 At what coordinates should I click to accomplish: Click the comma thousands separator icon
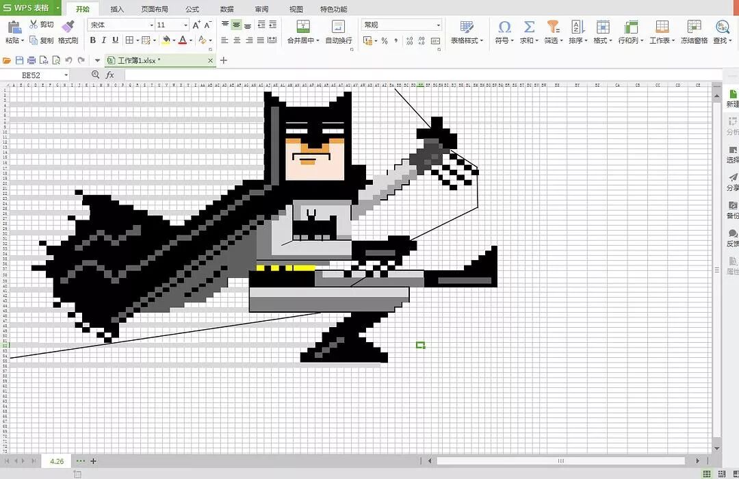396,41
